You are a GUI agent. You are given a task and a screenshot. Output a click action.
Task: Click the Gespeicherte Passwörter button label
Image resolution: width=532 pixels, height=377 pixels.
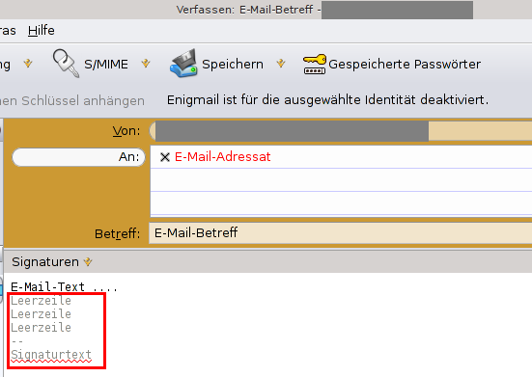point(405,64)
